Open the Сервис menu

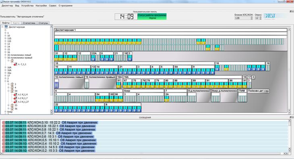click(x=53, y=6)
